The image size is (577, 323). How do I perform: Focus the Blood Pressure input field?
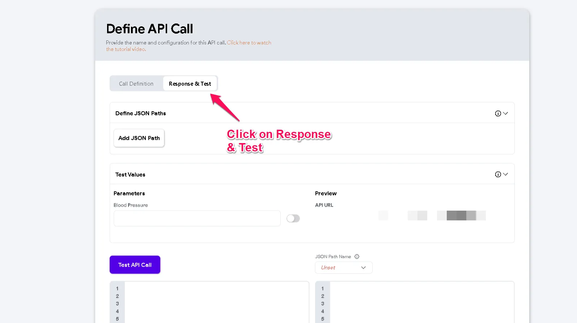pyautogui.click(x=197, y=218)
